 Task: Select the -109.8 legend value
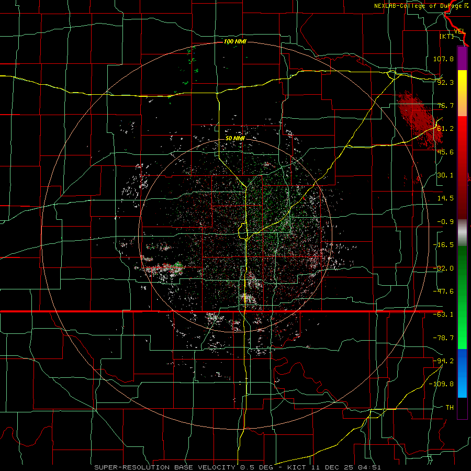442,384
